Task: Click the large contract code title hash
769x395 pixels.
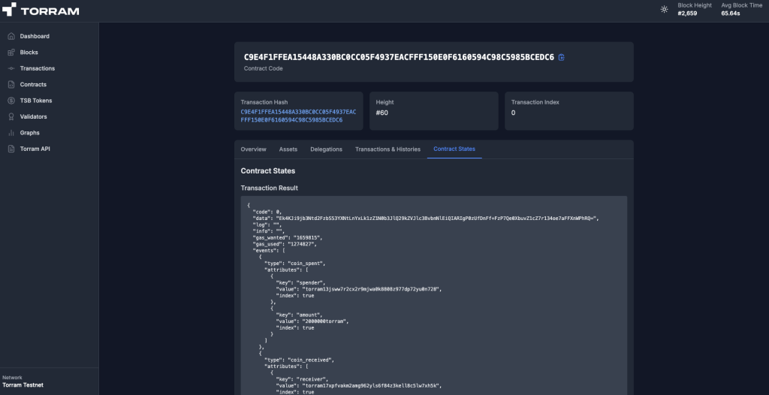Action: 400,57
